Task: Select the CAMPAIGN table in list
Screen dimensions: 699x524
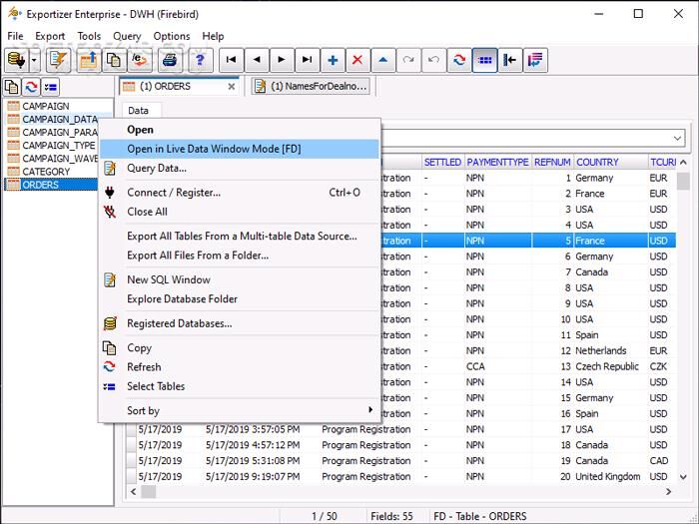Action: pos(46,106)
